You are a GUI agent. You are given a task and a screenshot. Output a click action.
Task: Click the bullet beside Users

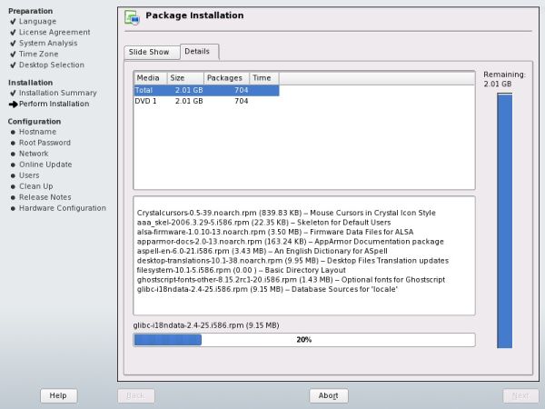click(14, 175)
